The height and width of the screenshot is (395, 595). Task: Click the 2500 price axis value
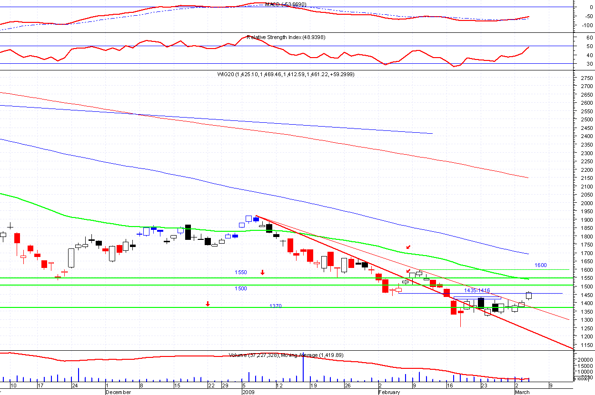click(x=587, y=119)
